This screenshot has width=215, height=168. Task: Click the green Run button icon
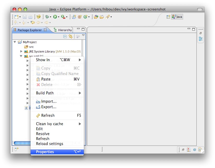click(x=55, y=17)
